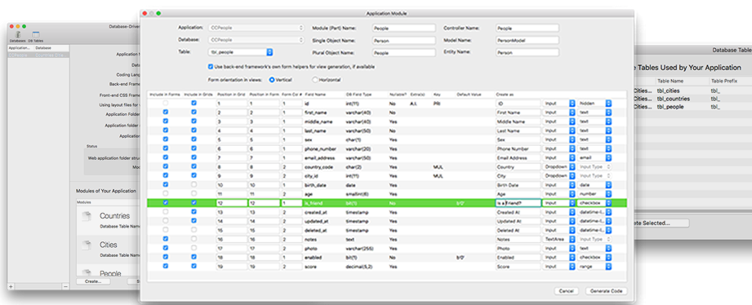Image resolution: width=752 pixels, height=305 pixels.
Task: Open TextArea control selector for Notes row
Action: click(558, 239)
